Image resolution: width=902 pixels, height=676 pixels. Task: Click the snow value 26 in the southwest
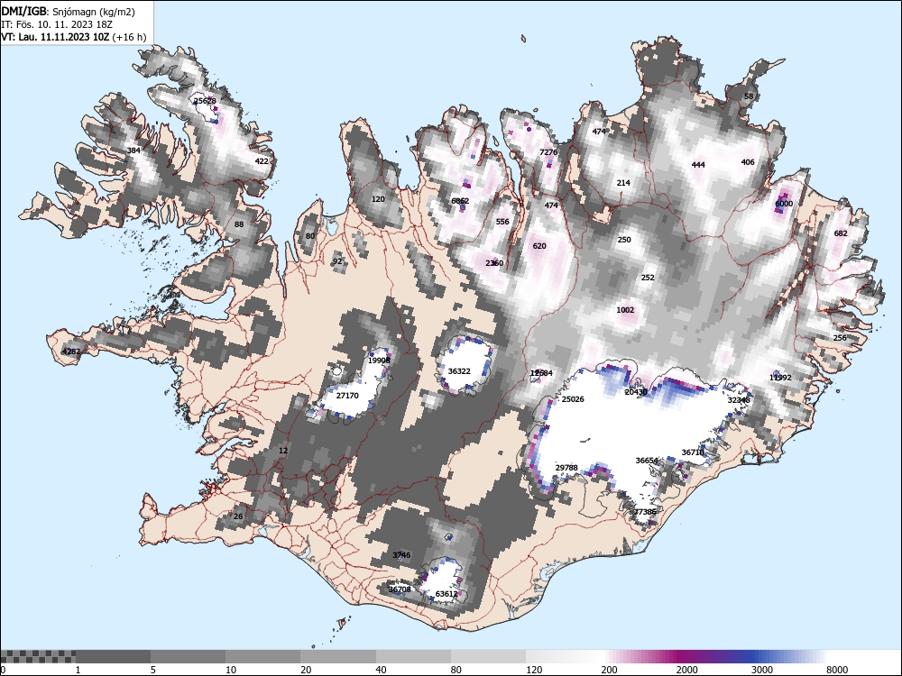click(x=238, y=516)
